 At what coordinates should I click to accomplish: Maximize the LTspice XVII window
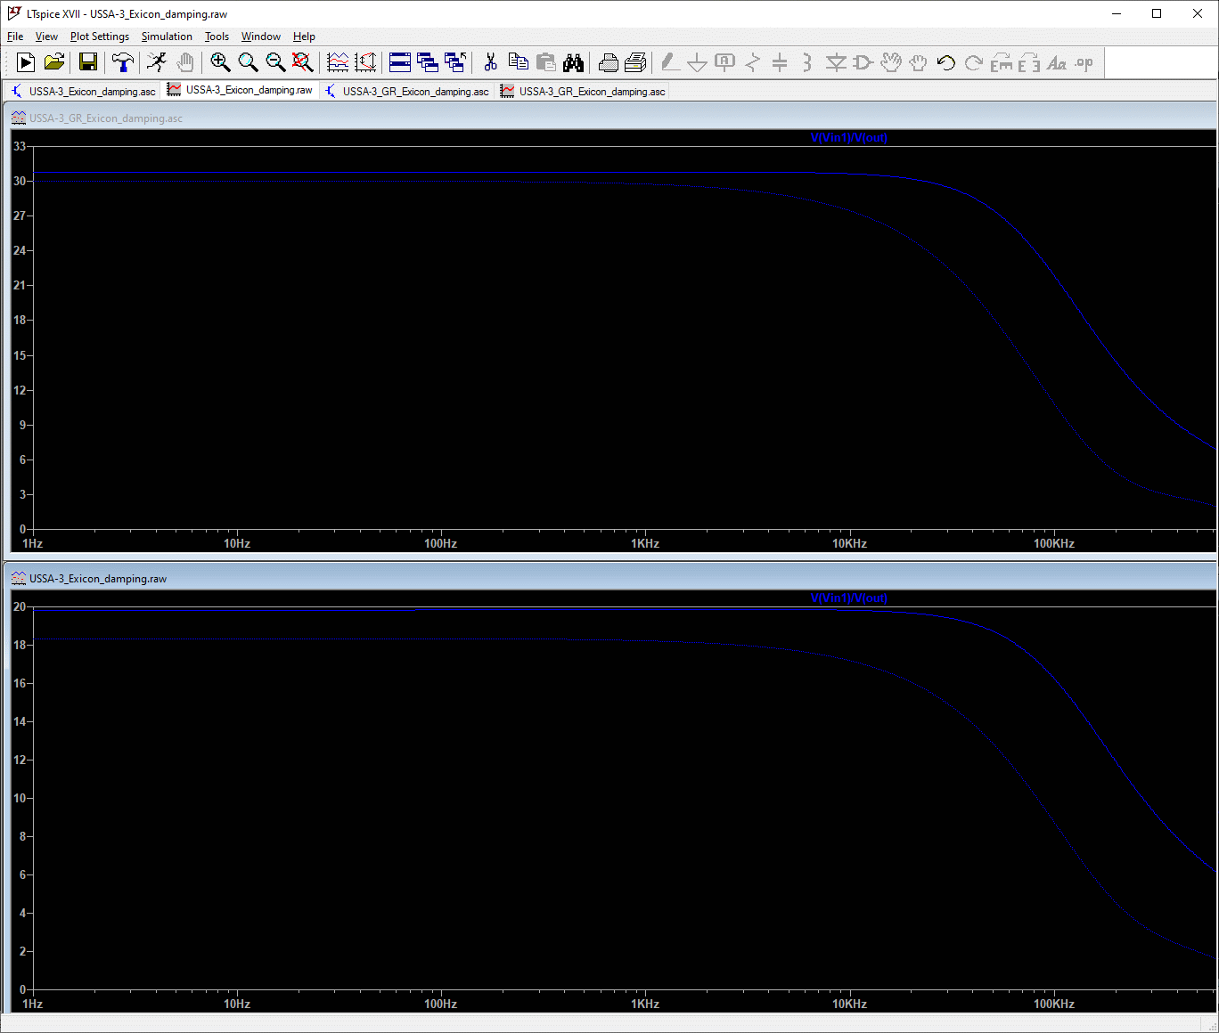click(1157, 13)
